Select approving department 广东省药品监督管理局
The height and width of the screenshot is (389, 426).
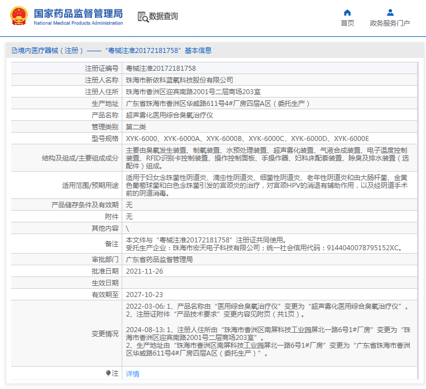(x=159, y=259)
